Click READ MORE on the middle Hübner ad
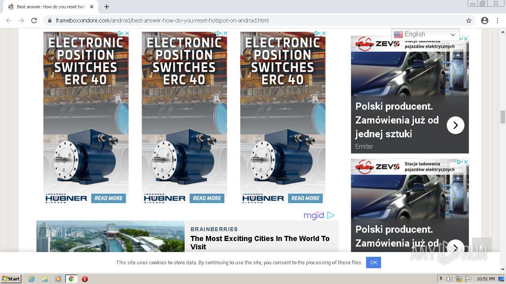506x284 pixels. (x=207, y=198)
